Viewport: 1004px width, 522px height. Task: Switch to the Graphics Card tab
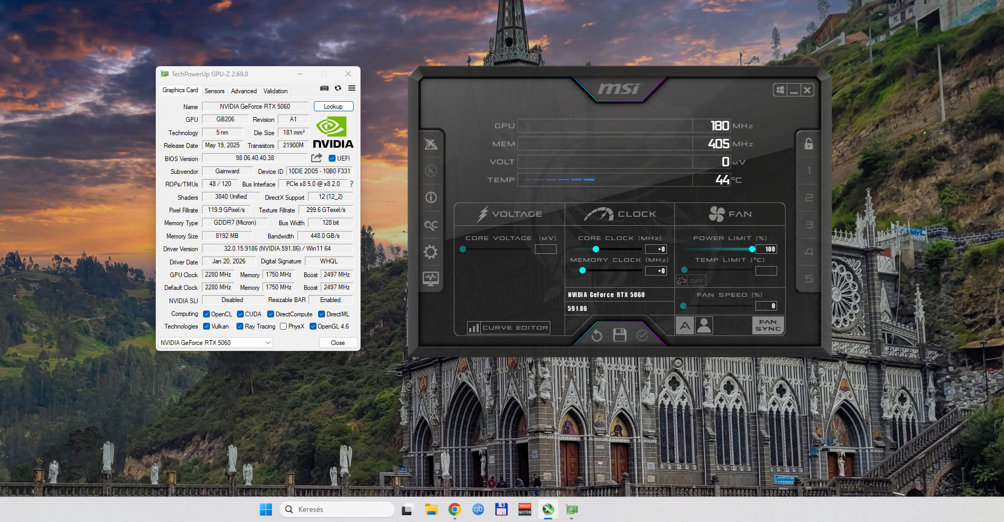(180, 90)
